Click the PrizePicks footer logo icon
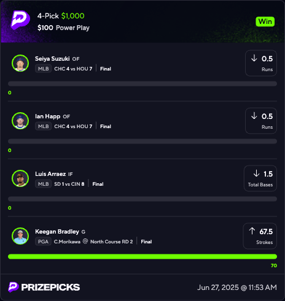This screenshot has width=285, height=301. pyautogui.click(x=14, y=287)
